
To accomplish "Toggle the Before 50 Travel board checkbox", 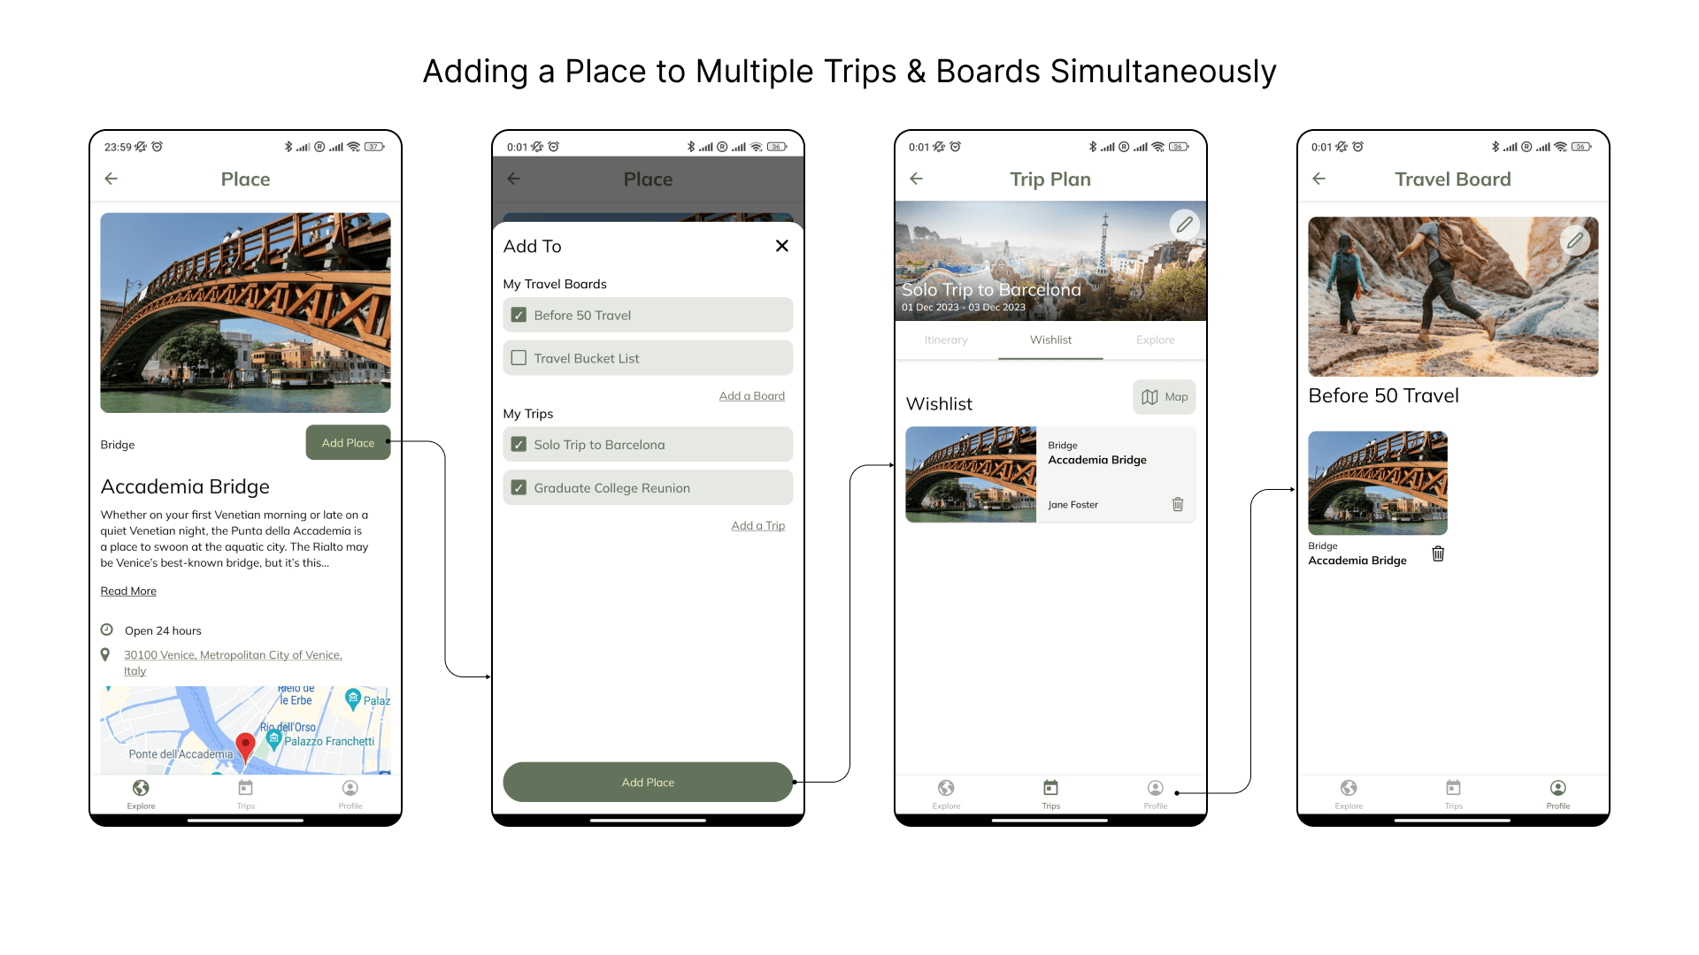I will [x=518, y=315].
